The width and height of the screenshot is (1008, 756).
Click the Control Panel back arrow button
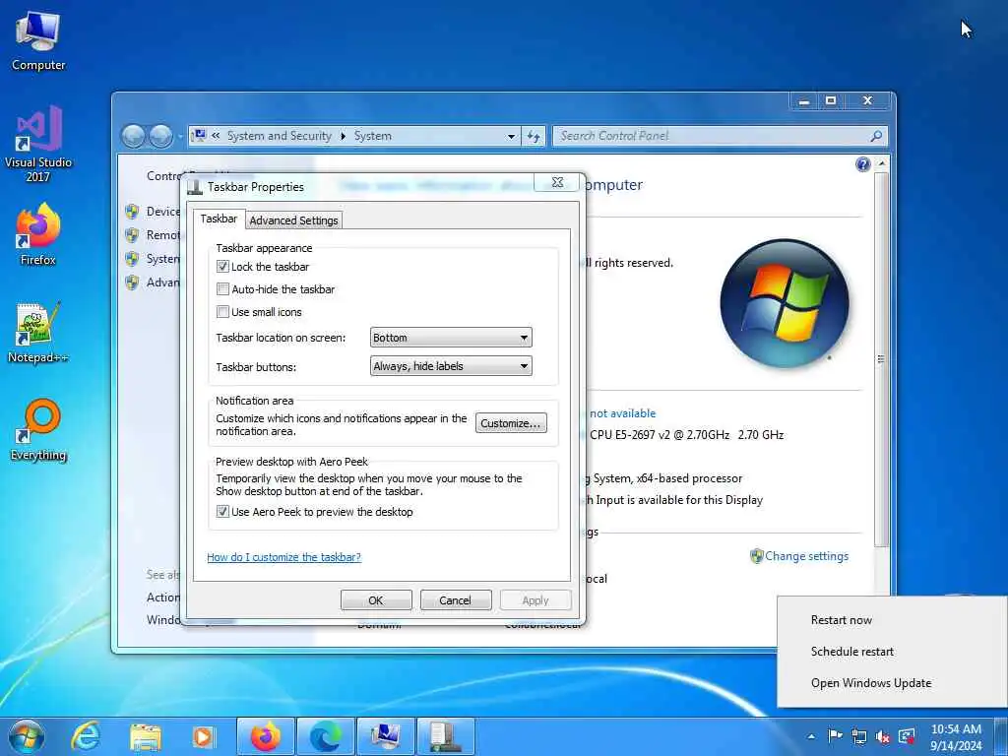(133, 136)
